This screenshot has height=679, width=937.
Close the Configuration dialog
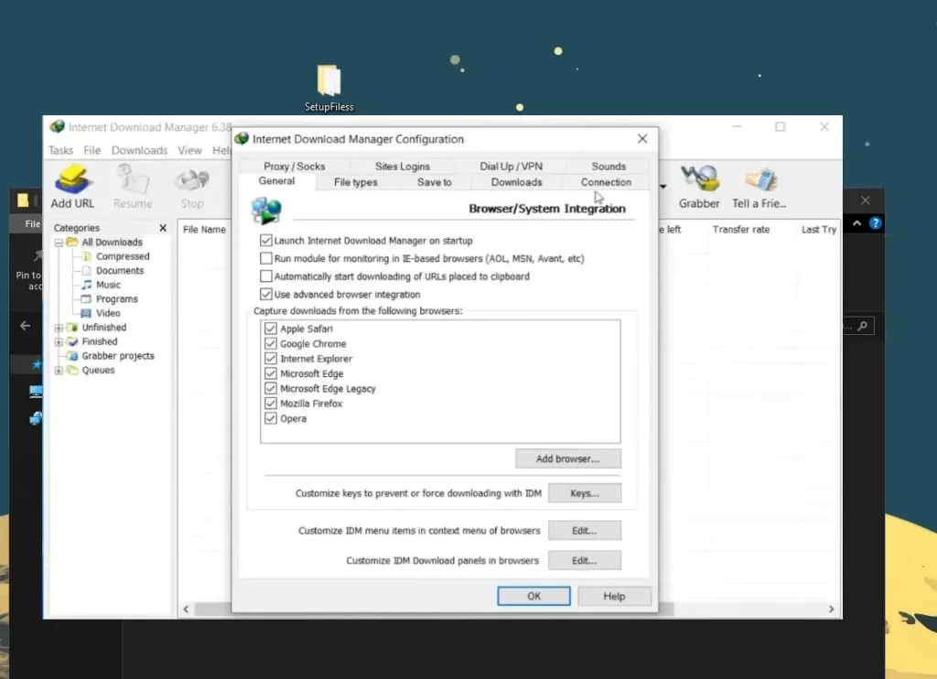point(642,139)
